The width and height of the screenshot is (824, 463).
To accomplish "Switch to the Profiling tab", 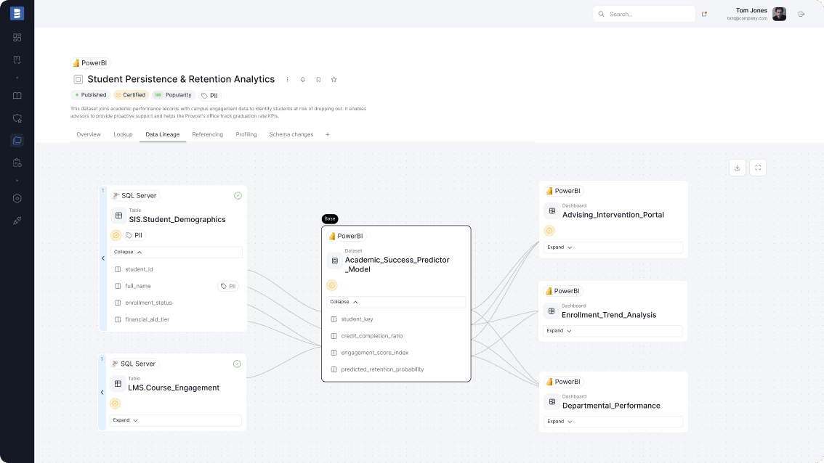I will pyautogui.click(x=246, y=134).
